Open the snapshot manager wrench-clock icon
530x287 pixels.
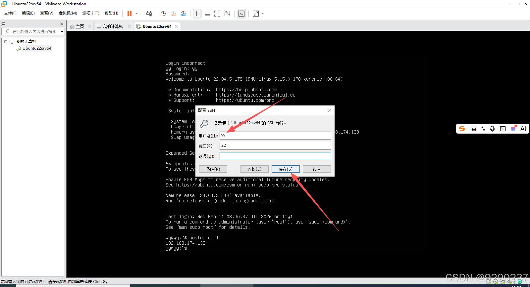click(183, 14)
